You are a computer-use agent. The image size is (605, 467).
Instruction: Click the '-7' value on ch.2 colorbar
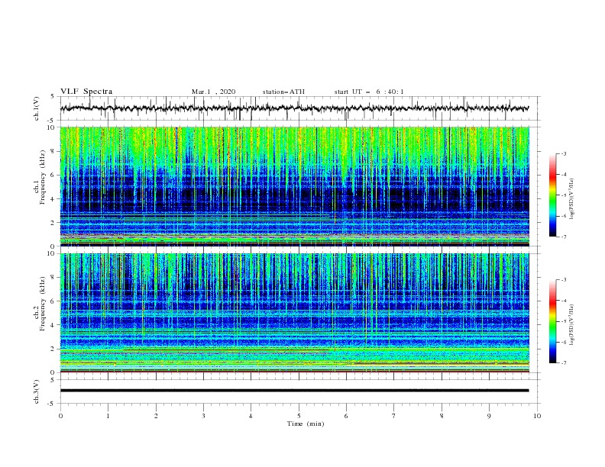[563, 362]
